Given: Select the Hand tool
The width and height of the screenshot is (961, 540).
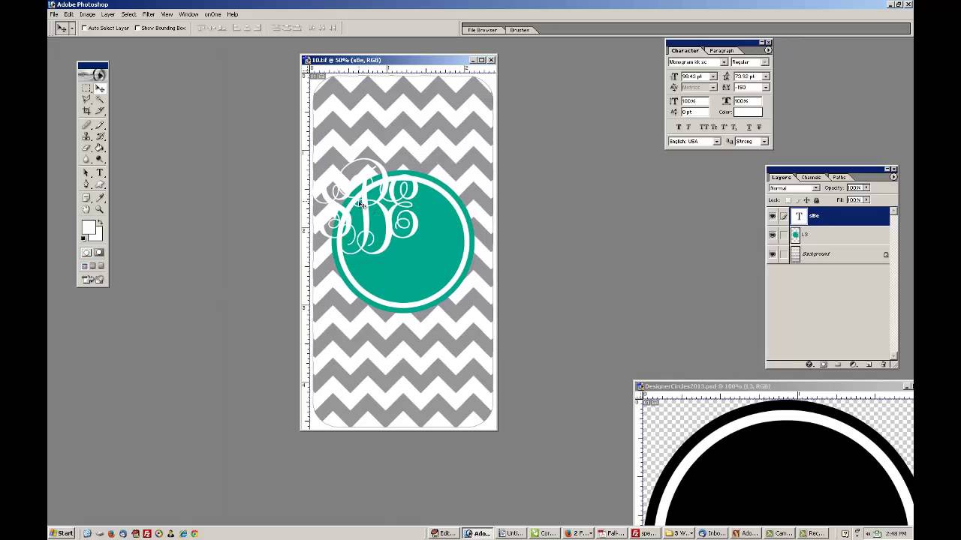Looking at the screenshot, I should pyautogui.click(x=86, y=208).
